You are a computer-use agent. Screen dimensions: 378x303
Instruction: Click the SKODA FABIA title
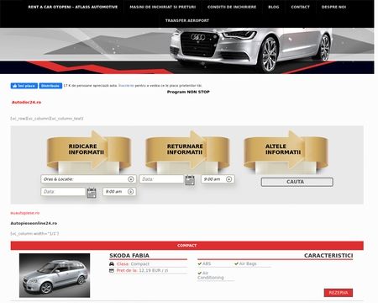[x=129, y=256]
